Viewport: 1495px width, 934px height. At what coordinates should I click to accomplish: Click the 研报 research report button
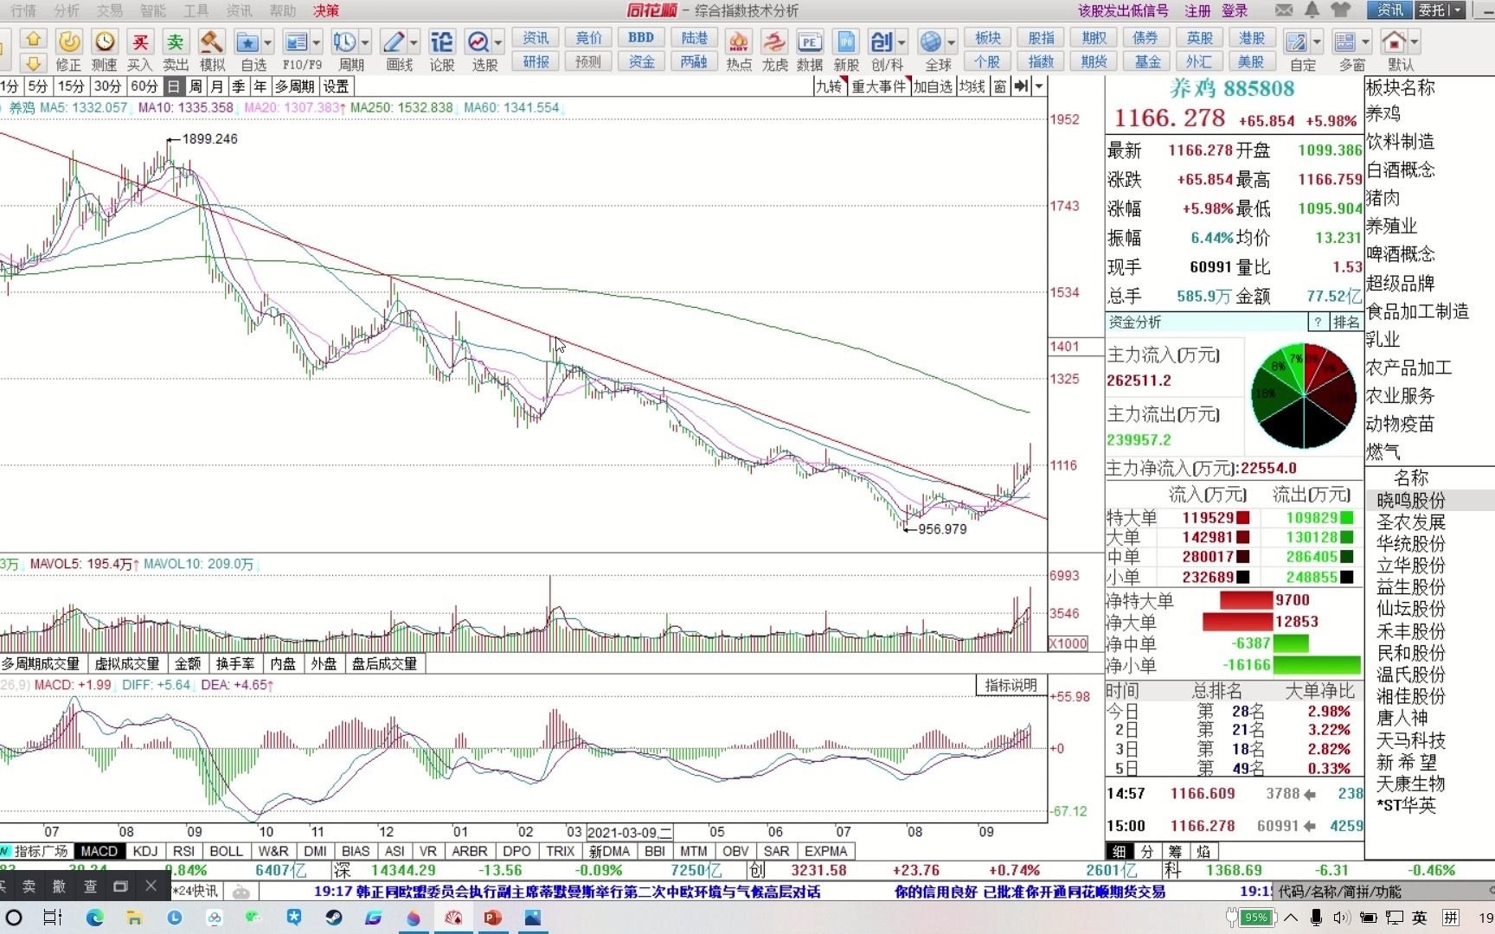click(536, 62)
